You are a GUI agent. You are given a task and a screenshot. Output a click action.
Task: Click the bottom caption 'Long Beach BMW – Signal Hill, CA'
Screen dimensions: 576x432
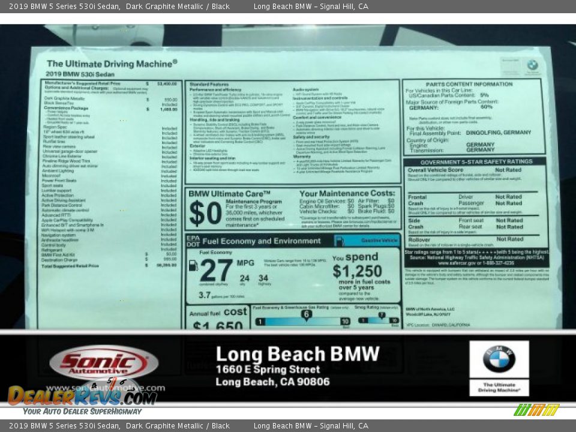tap(311, 426)
